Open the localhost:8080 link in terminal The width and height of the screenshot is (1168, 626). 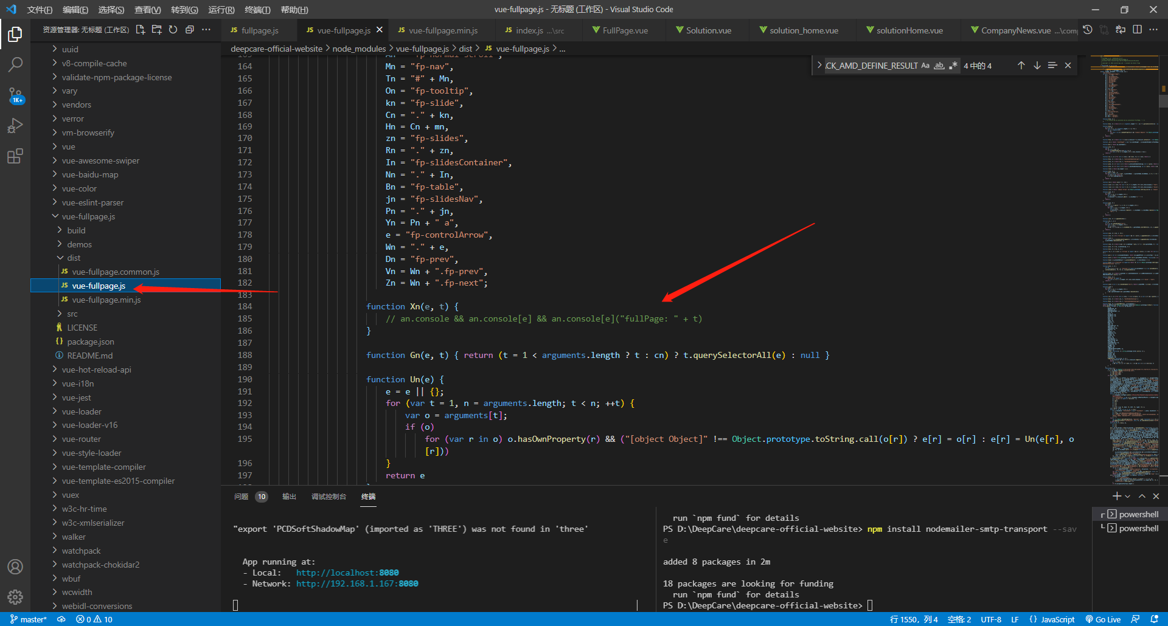pos(347,572)
